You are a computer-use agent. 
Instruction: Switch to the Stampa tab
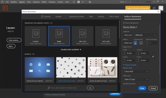[x=101, y=17]
